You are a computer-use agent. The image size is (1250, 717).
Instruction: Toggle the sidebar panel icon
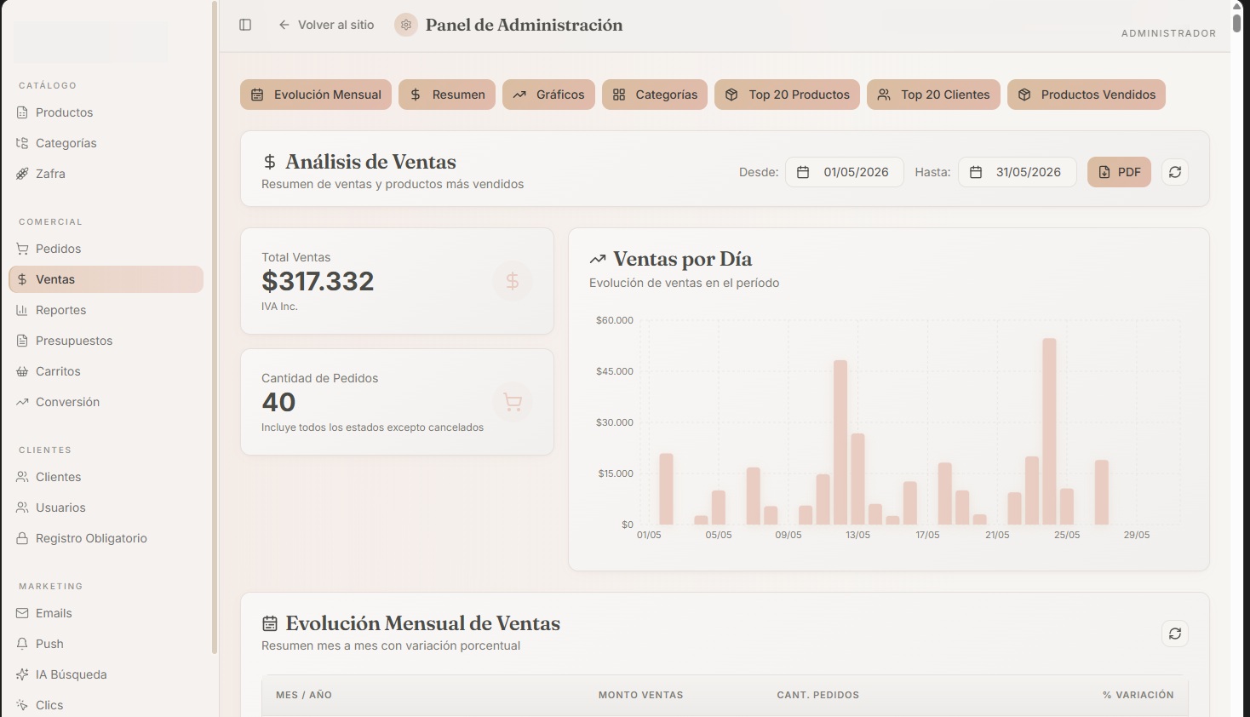click(245, 25)
